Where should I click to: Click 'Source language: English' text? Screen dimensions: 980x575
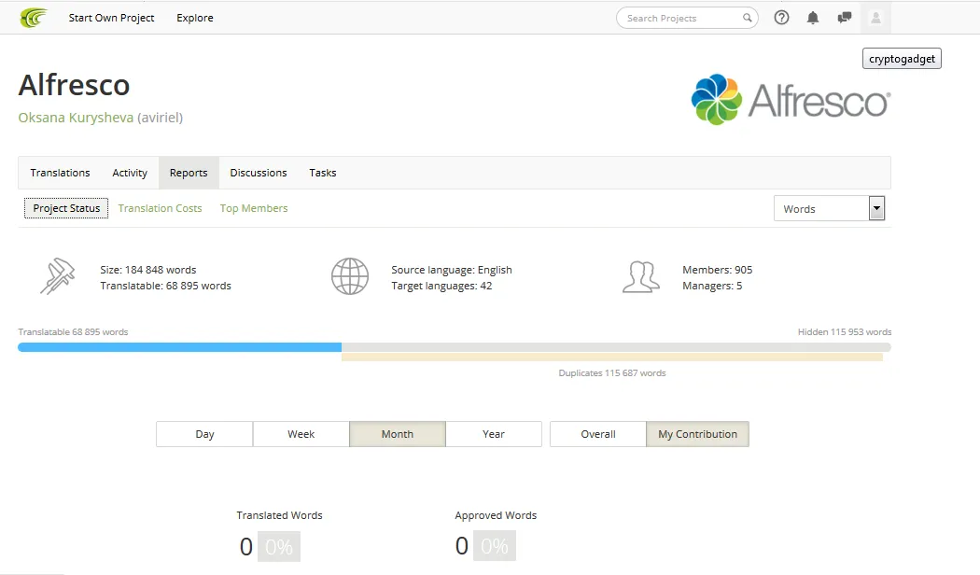coord(452,270)
